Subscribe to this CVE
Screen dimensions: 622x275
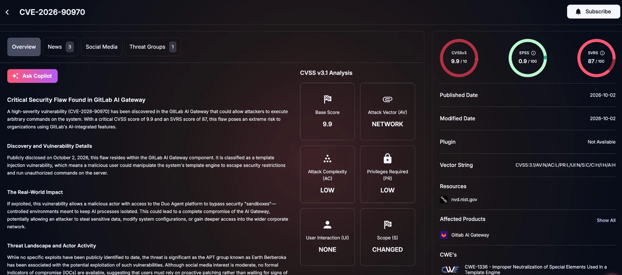point(593,12)
